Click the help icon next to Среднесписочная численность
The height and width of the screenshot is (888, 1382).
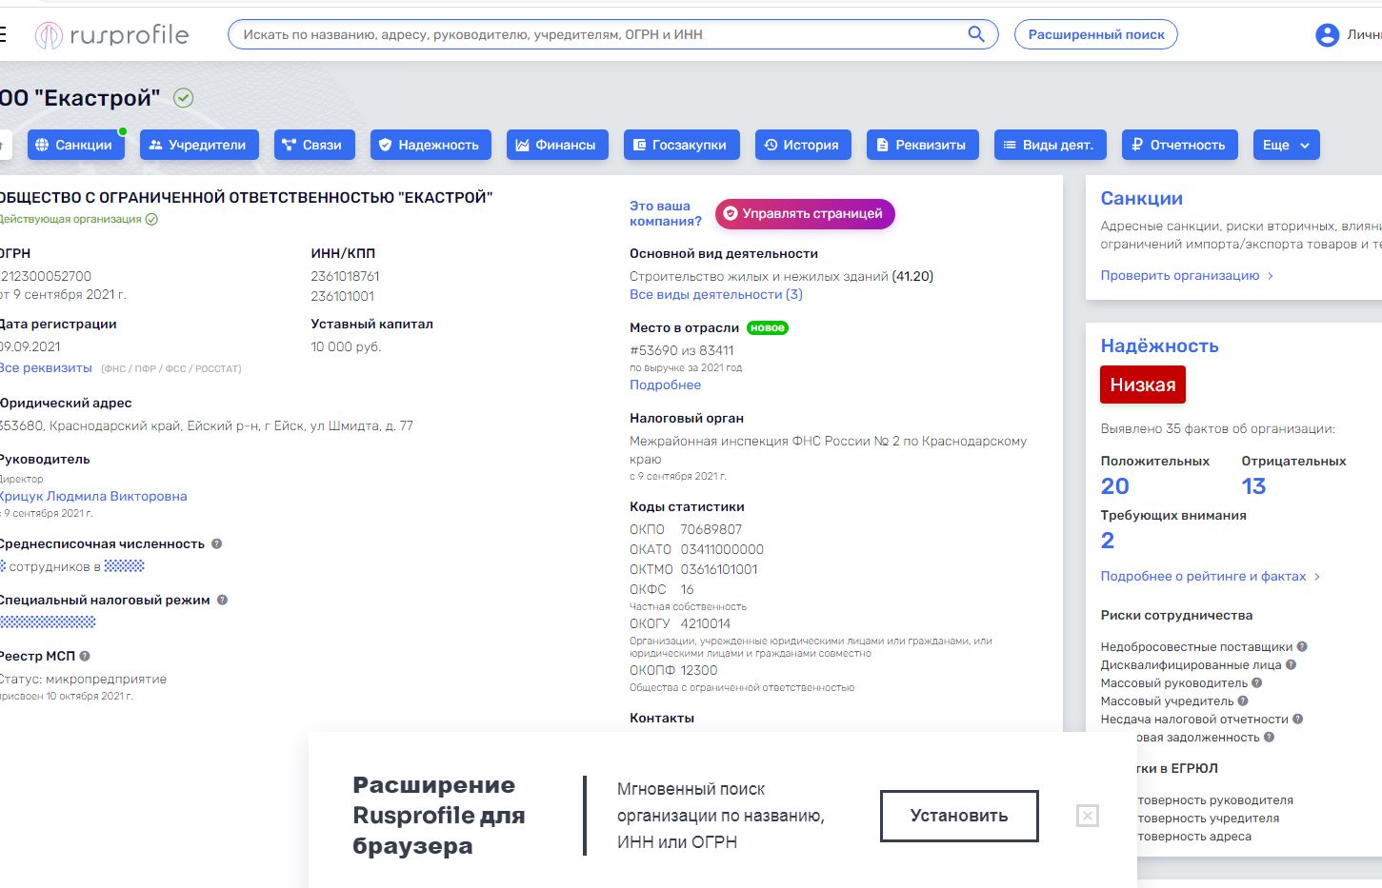point(216,543)
